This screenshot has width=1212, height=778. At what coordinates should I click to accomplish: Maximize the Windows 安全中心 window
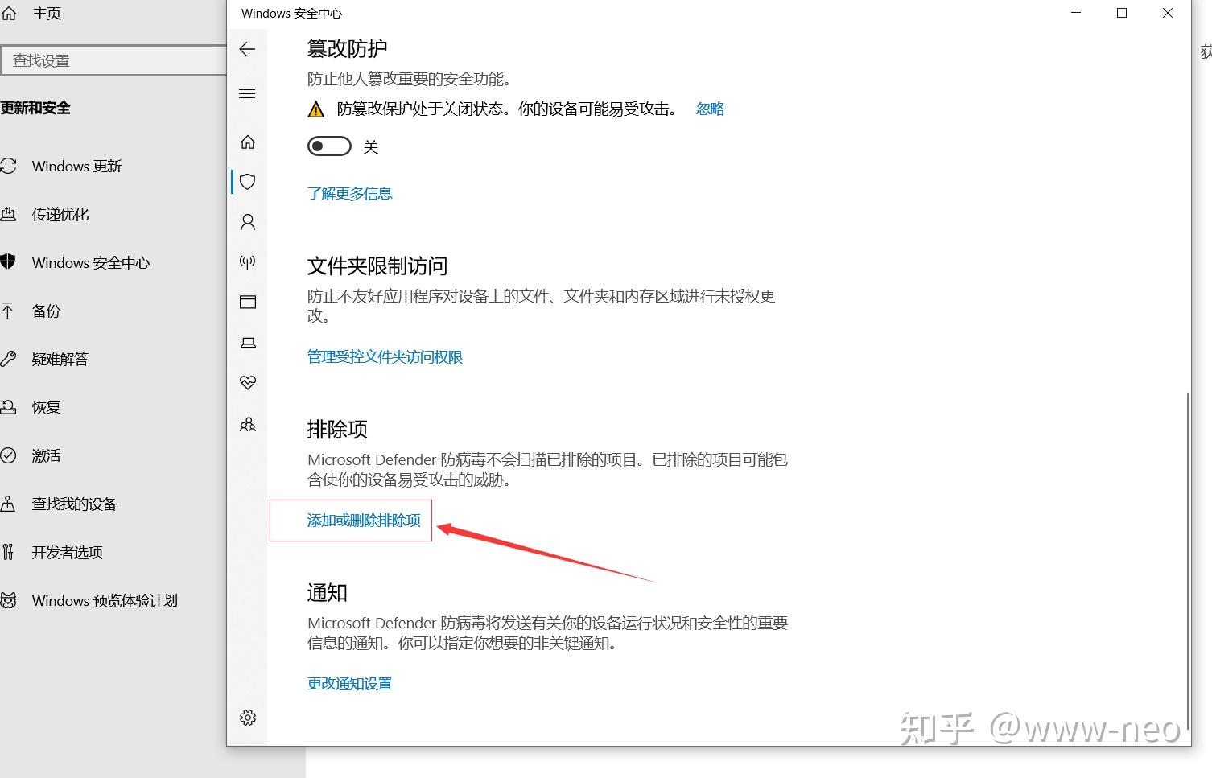click(1122, 13)
